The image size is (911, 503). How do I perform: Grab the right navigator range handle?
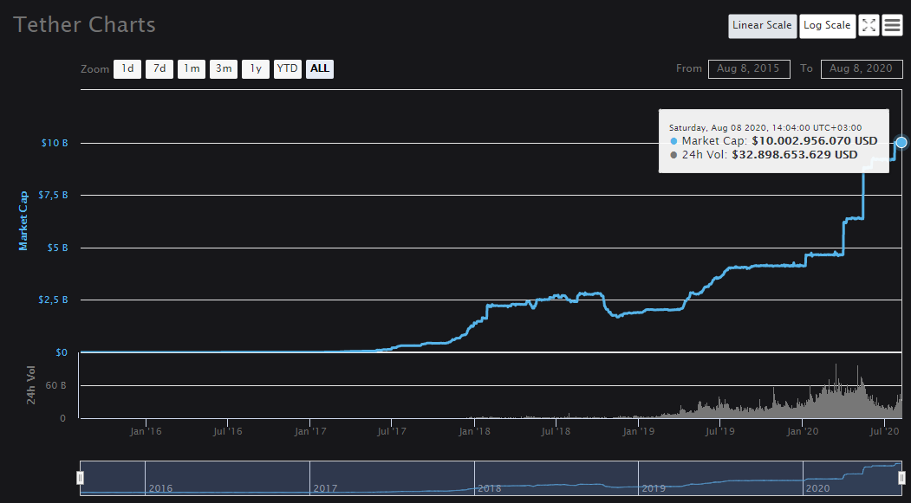tap(901, 478)
